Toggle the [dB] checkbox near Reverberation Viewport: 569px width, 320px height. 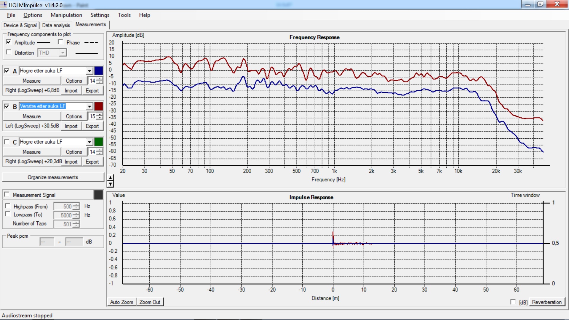[513, 302]
